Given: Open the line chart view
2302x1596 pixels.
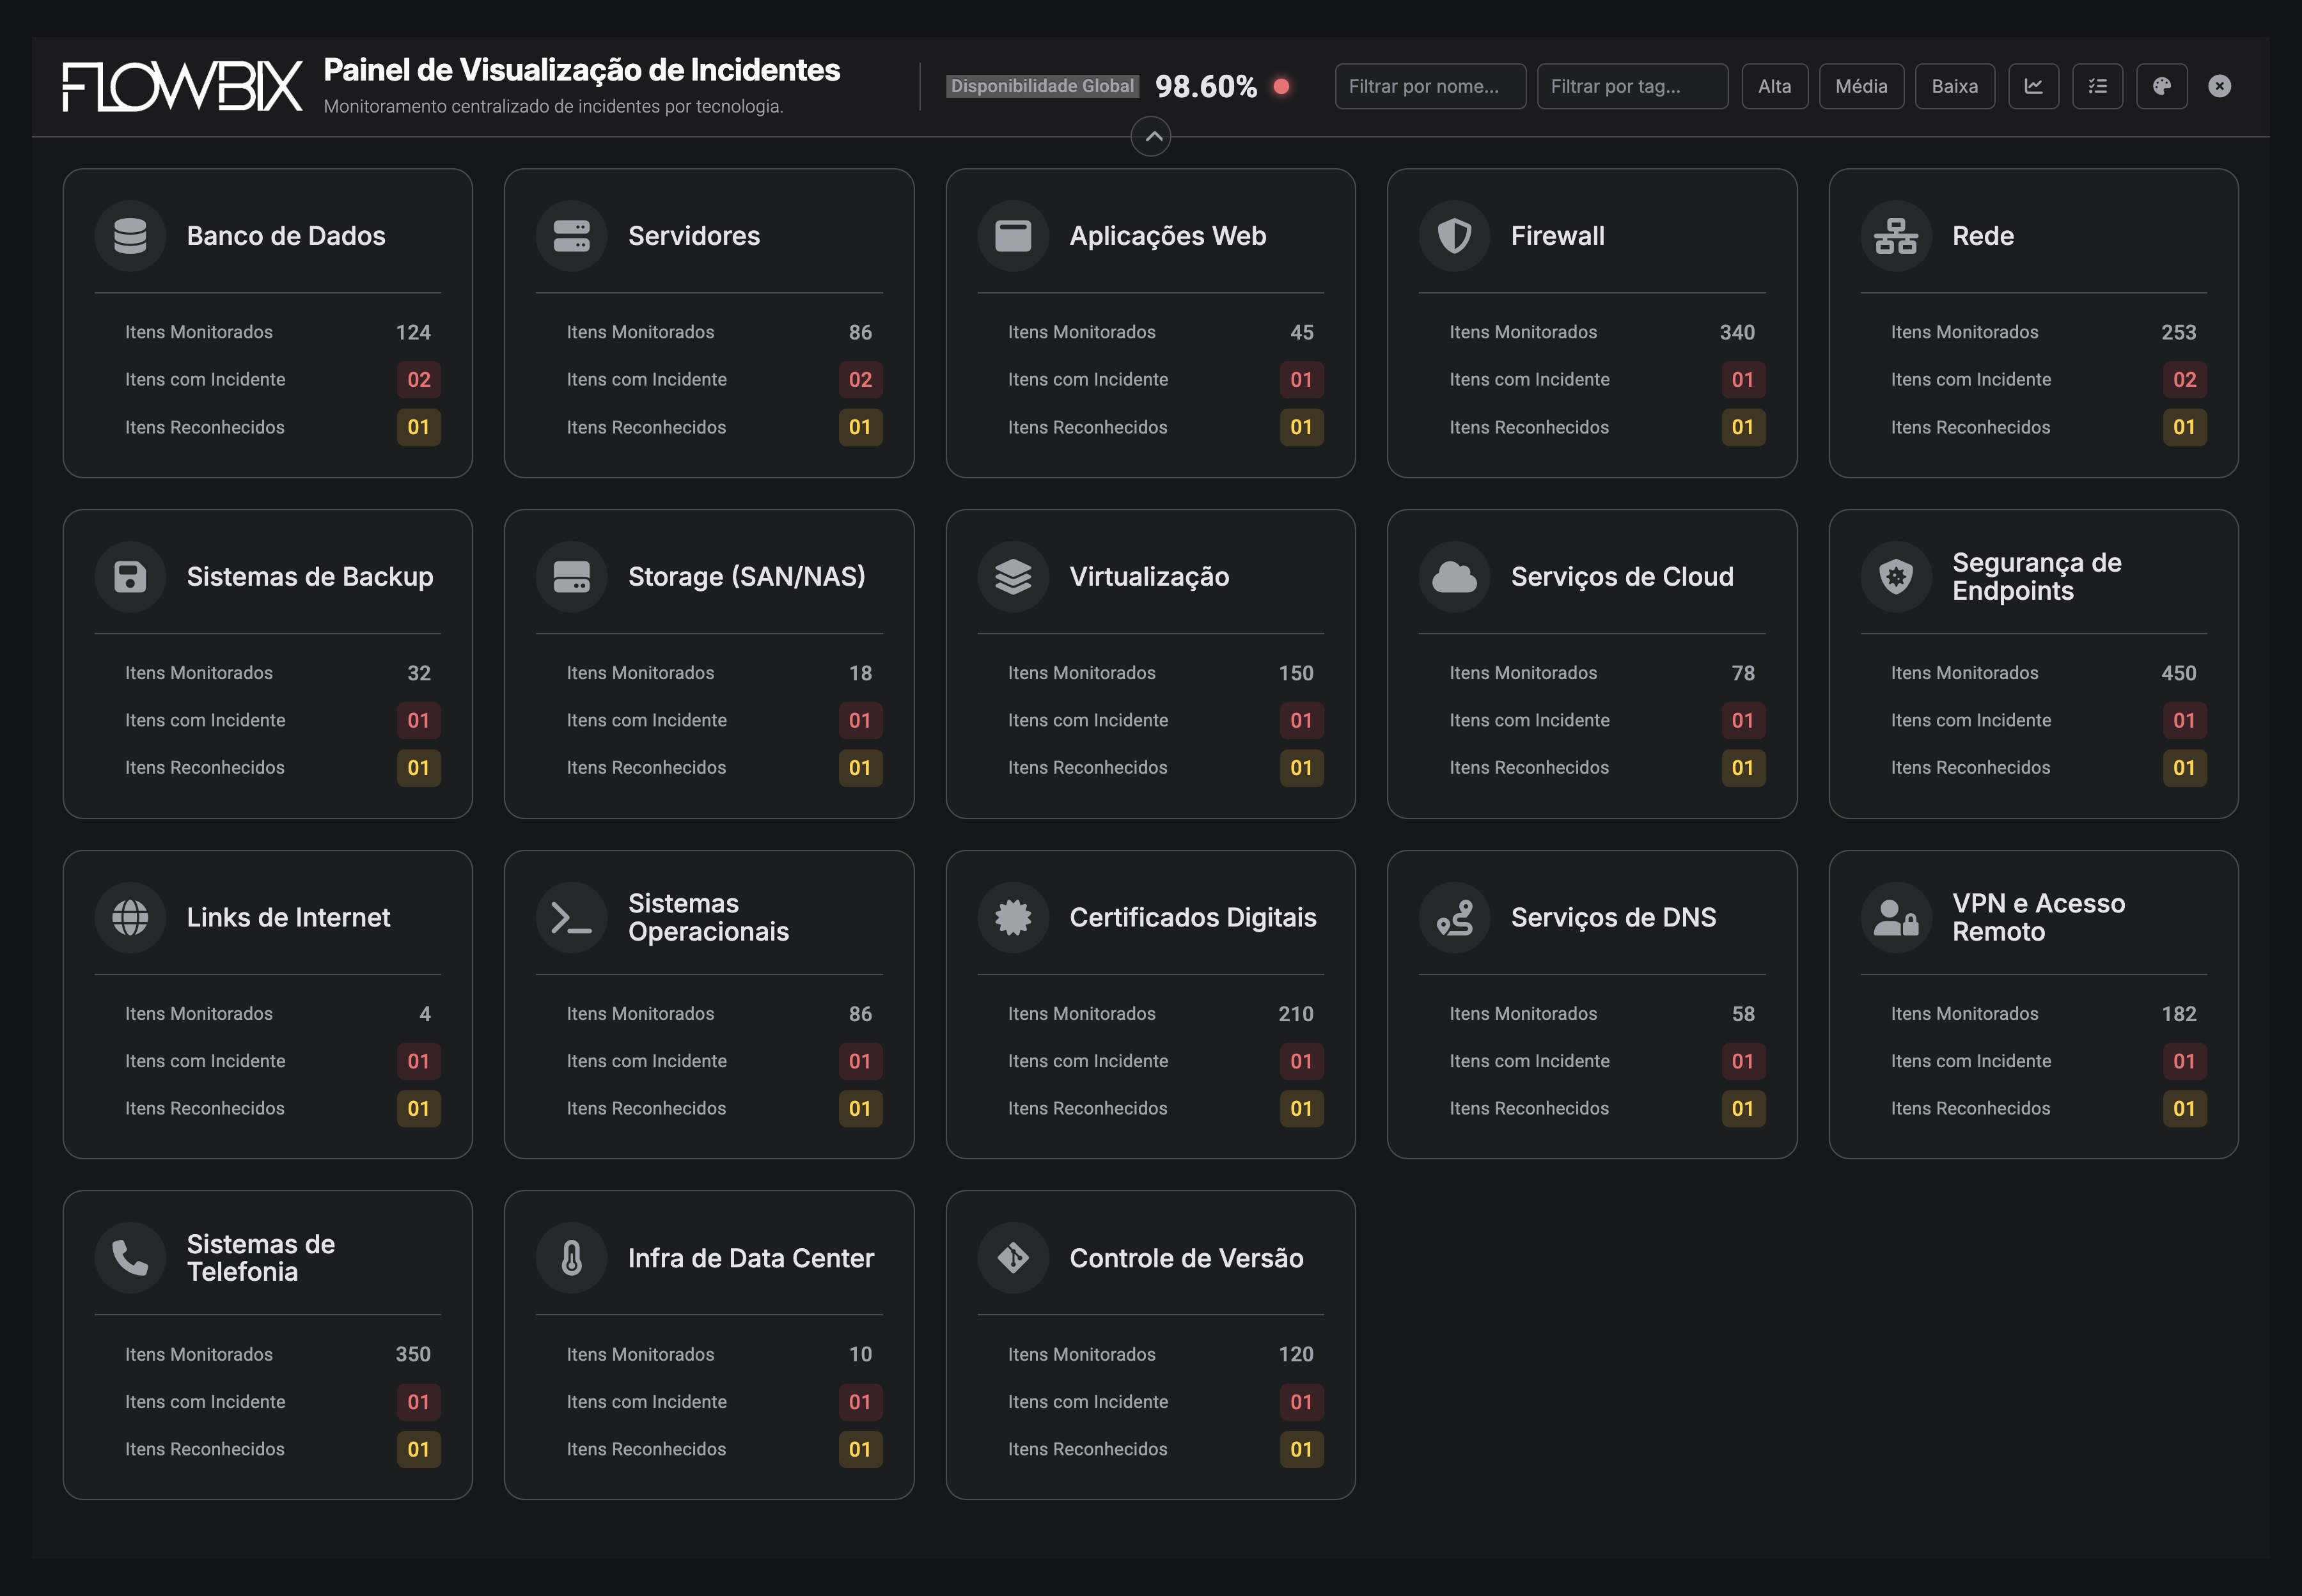Looking at the screenshot, I should 2034,86.
